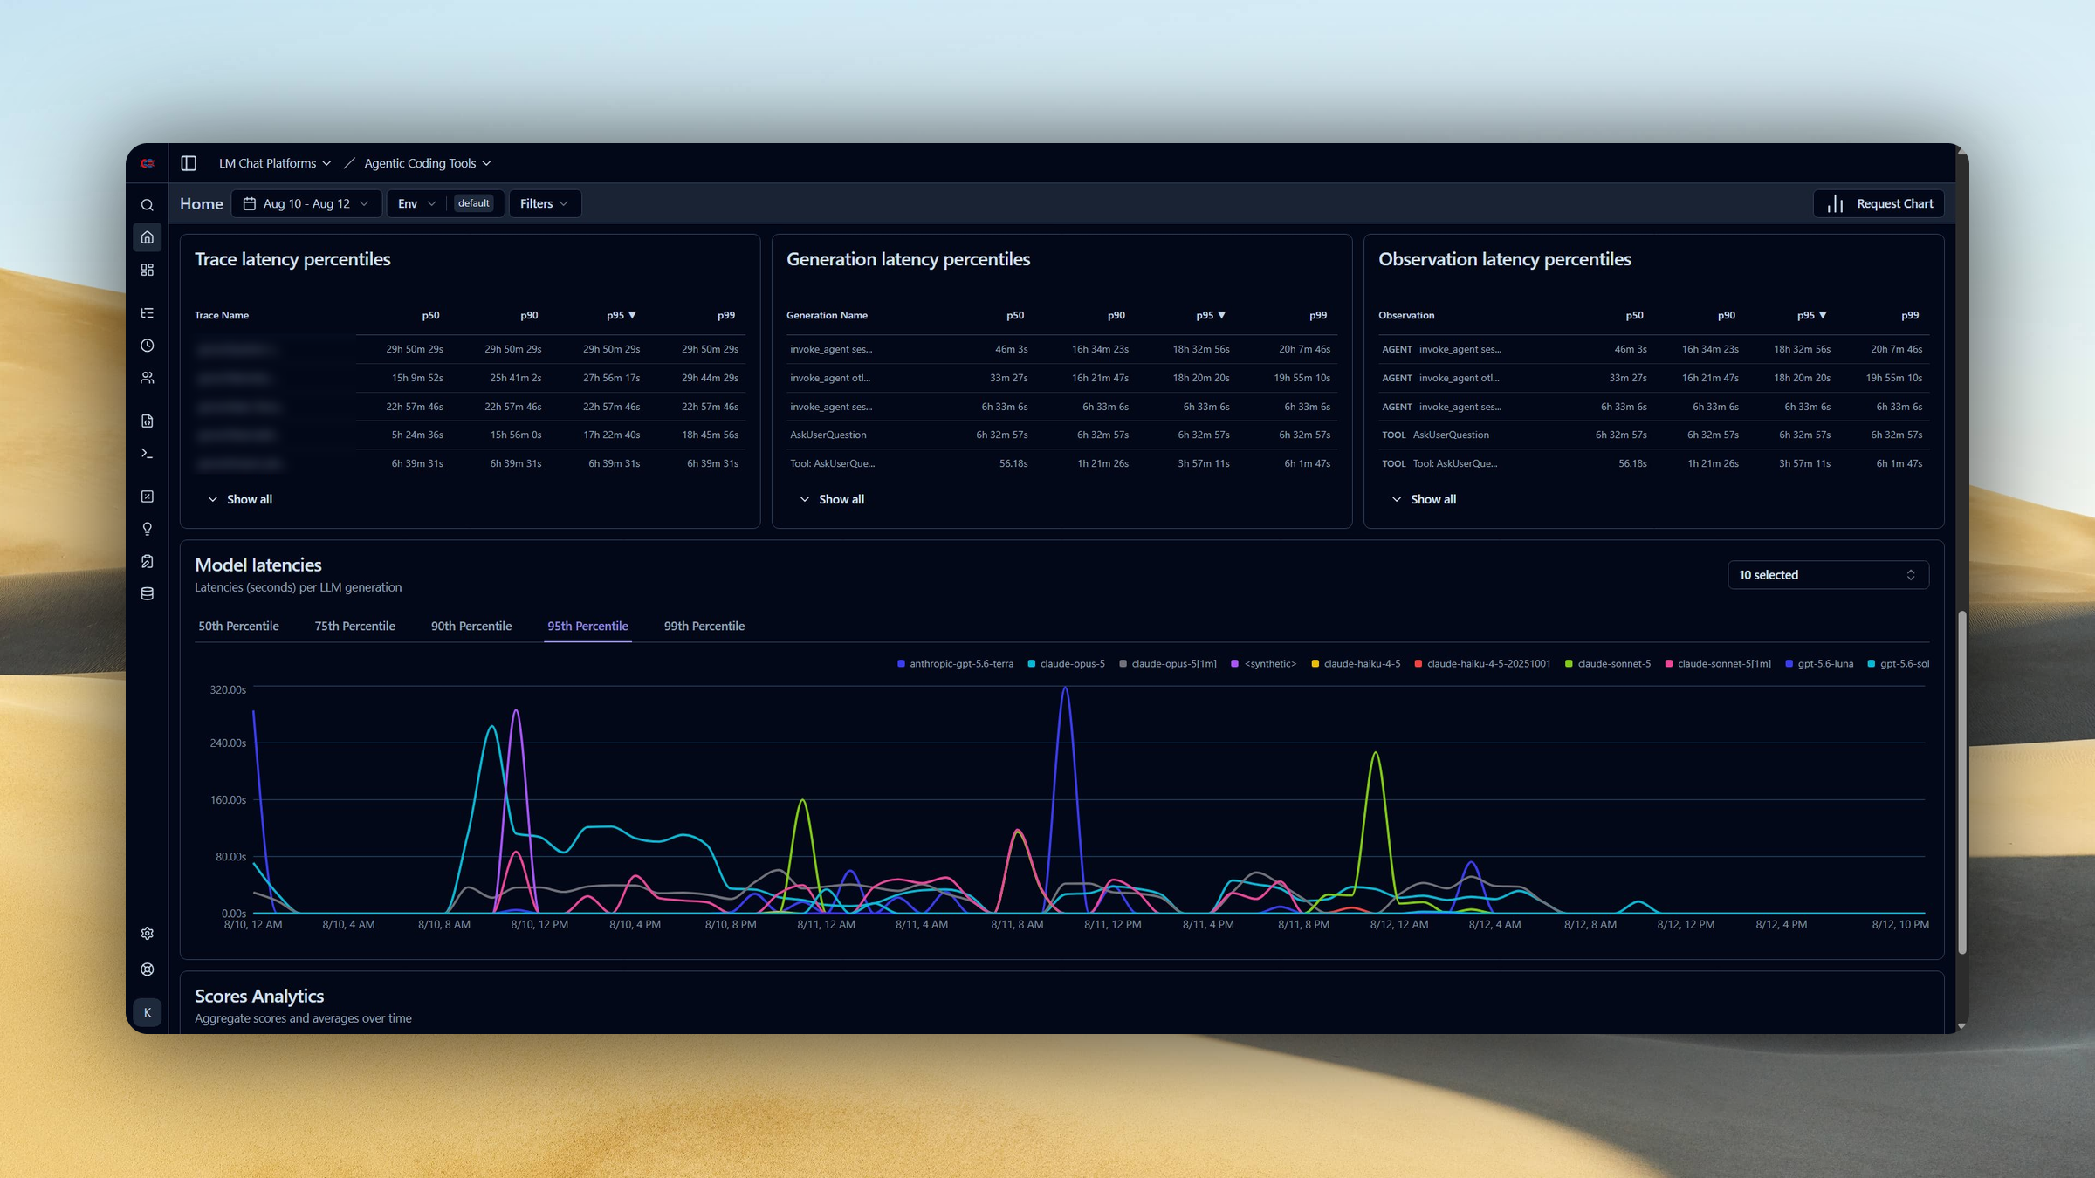Click the bar-chart icon in Request Chart
The image size is (2095, 1178).
pyautogui.click(x=1836, y=203)
